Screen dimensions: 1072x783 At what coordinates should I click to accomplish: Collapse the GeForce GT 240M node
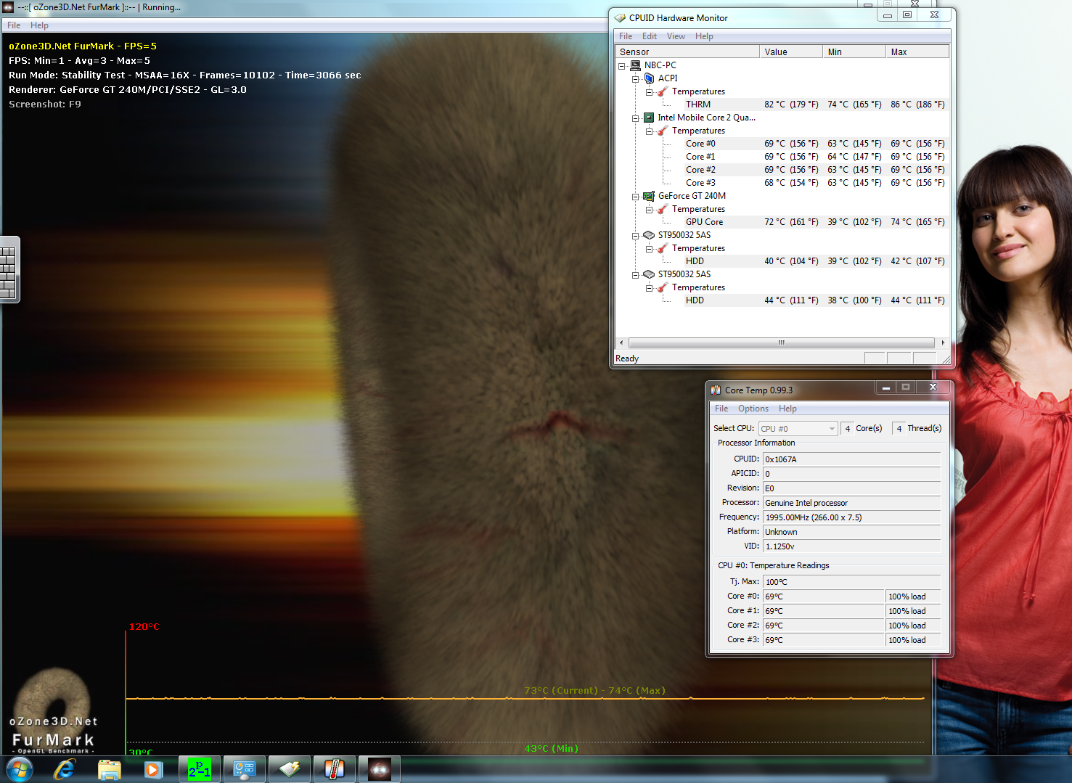tap(636, 197)
